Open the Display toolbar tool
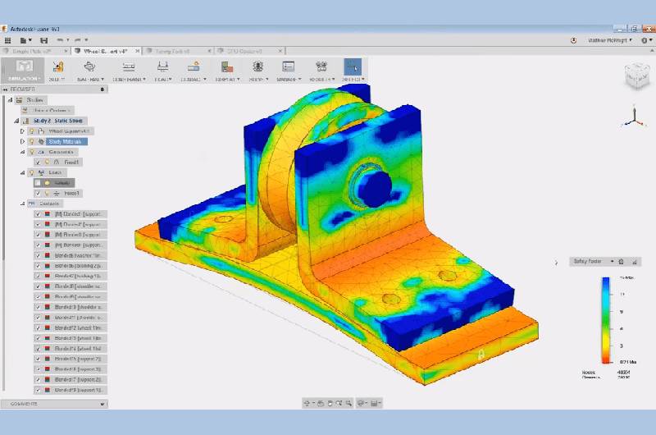The width and height of the screenshot is (656, 435). (227, 71)
